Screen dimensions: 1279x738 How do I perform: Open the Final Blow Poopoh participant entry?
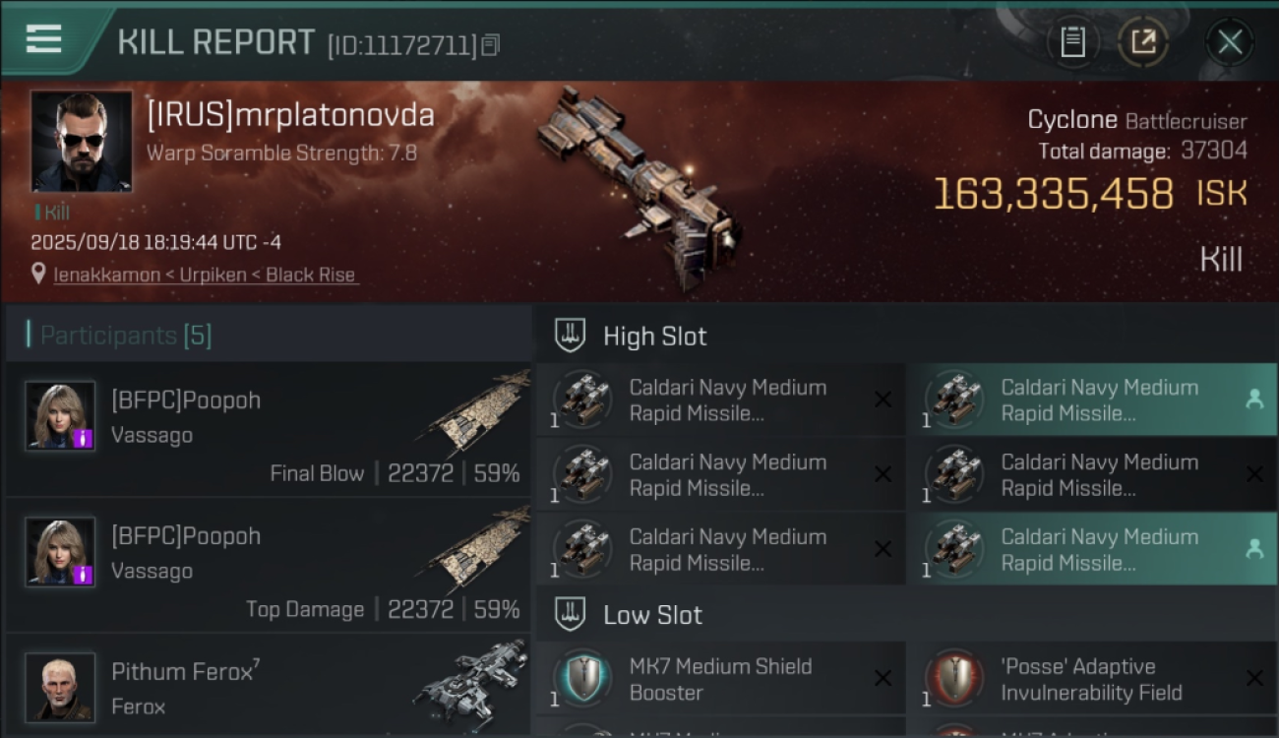[x=268, y=429]
